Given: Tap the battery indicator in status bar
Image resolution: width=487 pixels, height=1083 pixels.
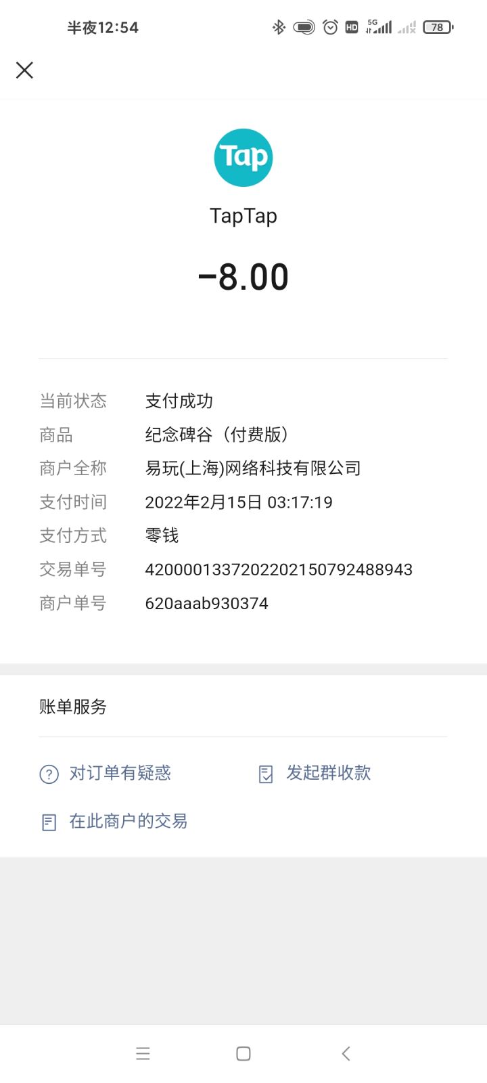Looking at the screenshot, I should [x=438, y=27].
